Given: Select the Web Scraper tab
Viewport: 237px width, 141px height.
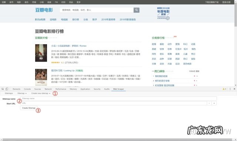Looking at the screenshot, I should pos(118,89).
